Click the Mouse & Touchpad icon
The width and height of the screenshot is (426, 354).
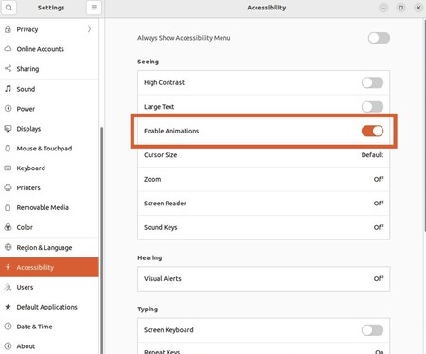(x=8, y=149)
